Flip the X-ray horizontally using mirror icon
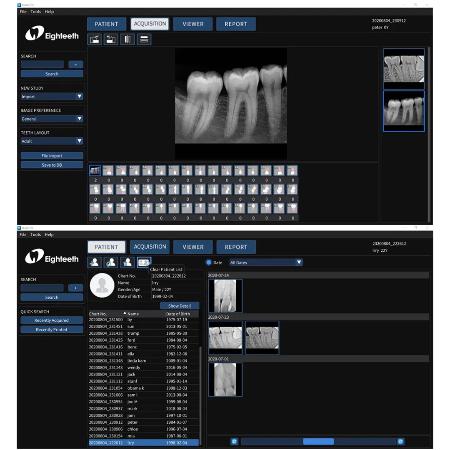Screen dimensions: 450x450 click(127, 40)
